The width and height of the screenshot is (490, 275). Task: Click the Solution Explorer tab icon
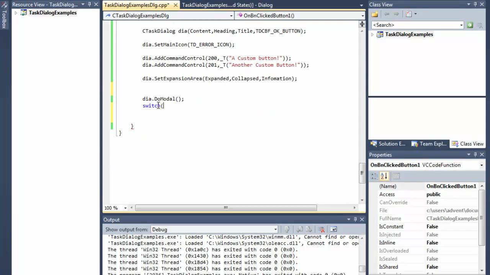374,144
